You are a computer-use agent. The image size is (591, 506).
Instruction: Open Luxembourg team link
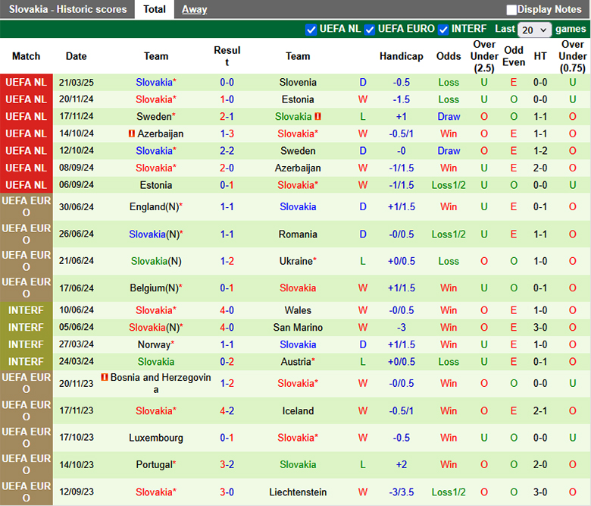[x=155, y=438]
